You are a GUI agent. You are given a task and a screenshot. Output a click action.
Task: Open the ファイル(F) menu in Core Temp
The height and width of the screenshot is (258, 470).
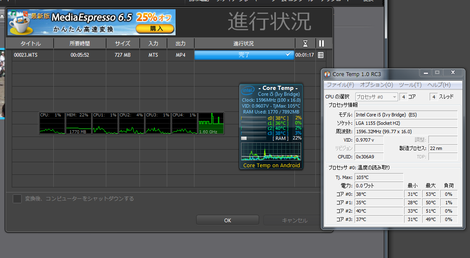(340, 85)
